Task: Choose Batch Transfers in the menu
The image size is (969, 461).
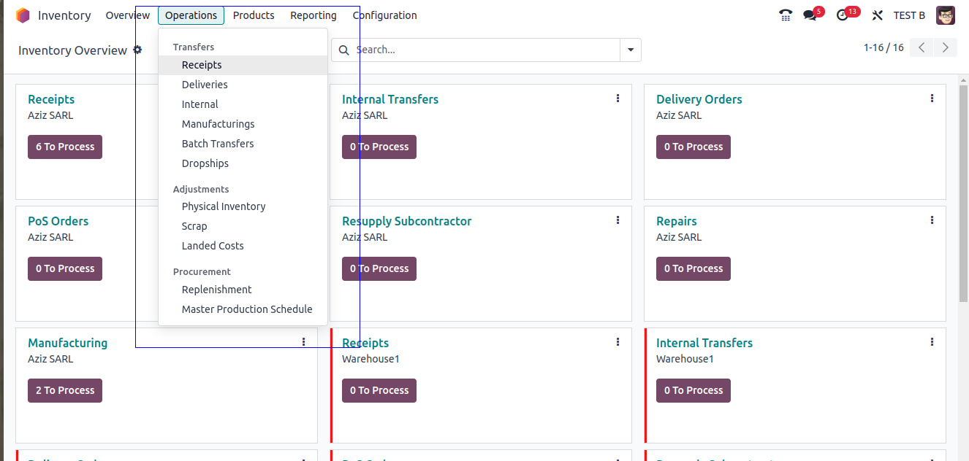Action: (218, 144)
